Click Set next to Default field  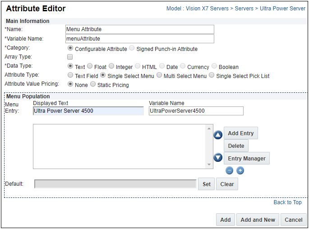(x=206, y=184)
